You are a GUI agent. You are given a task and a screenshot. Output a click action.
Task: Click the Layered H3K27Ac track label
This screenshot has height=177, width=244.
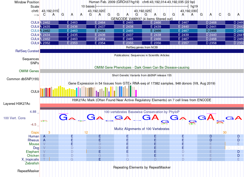17,104
